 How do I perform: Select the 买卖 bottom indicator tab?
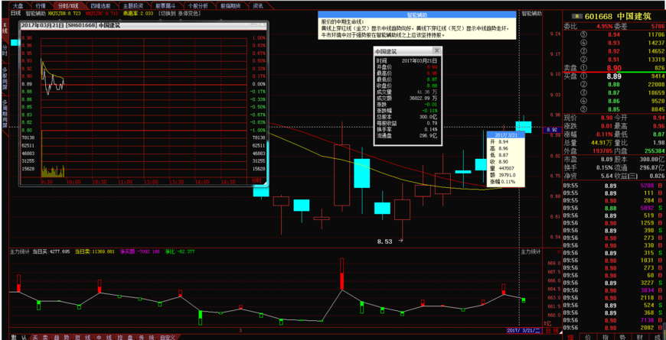pyautogui.click(x=41, y=337)
